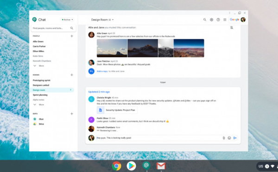
Task: Click Allie Green's avatar in conversation
Action: [x=91, y=35]
